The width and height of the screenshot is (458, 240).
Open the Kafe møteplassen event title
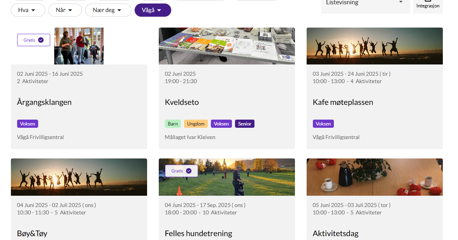coord(342,102)
